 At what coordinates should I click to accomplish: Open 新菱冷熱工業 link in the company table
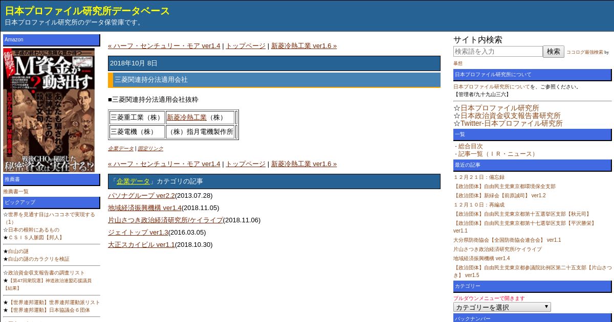(x=187, y=117)
